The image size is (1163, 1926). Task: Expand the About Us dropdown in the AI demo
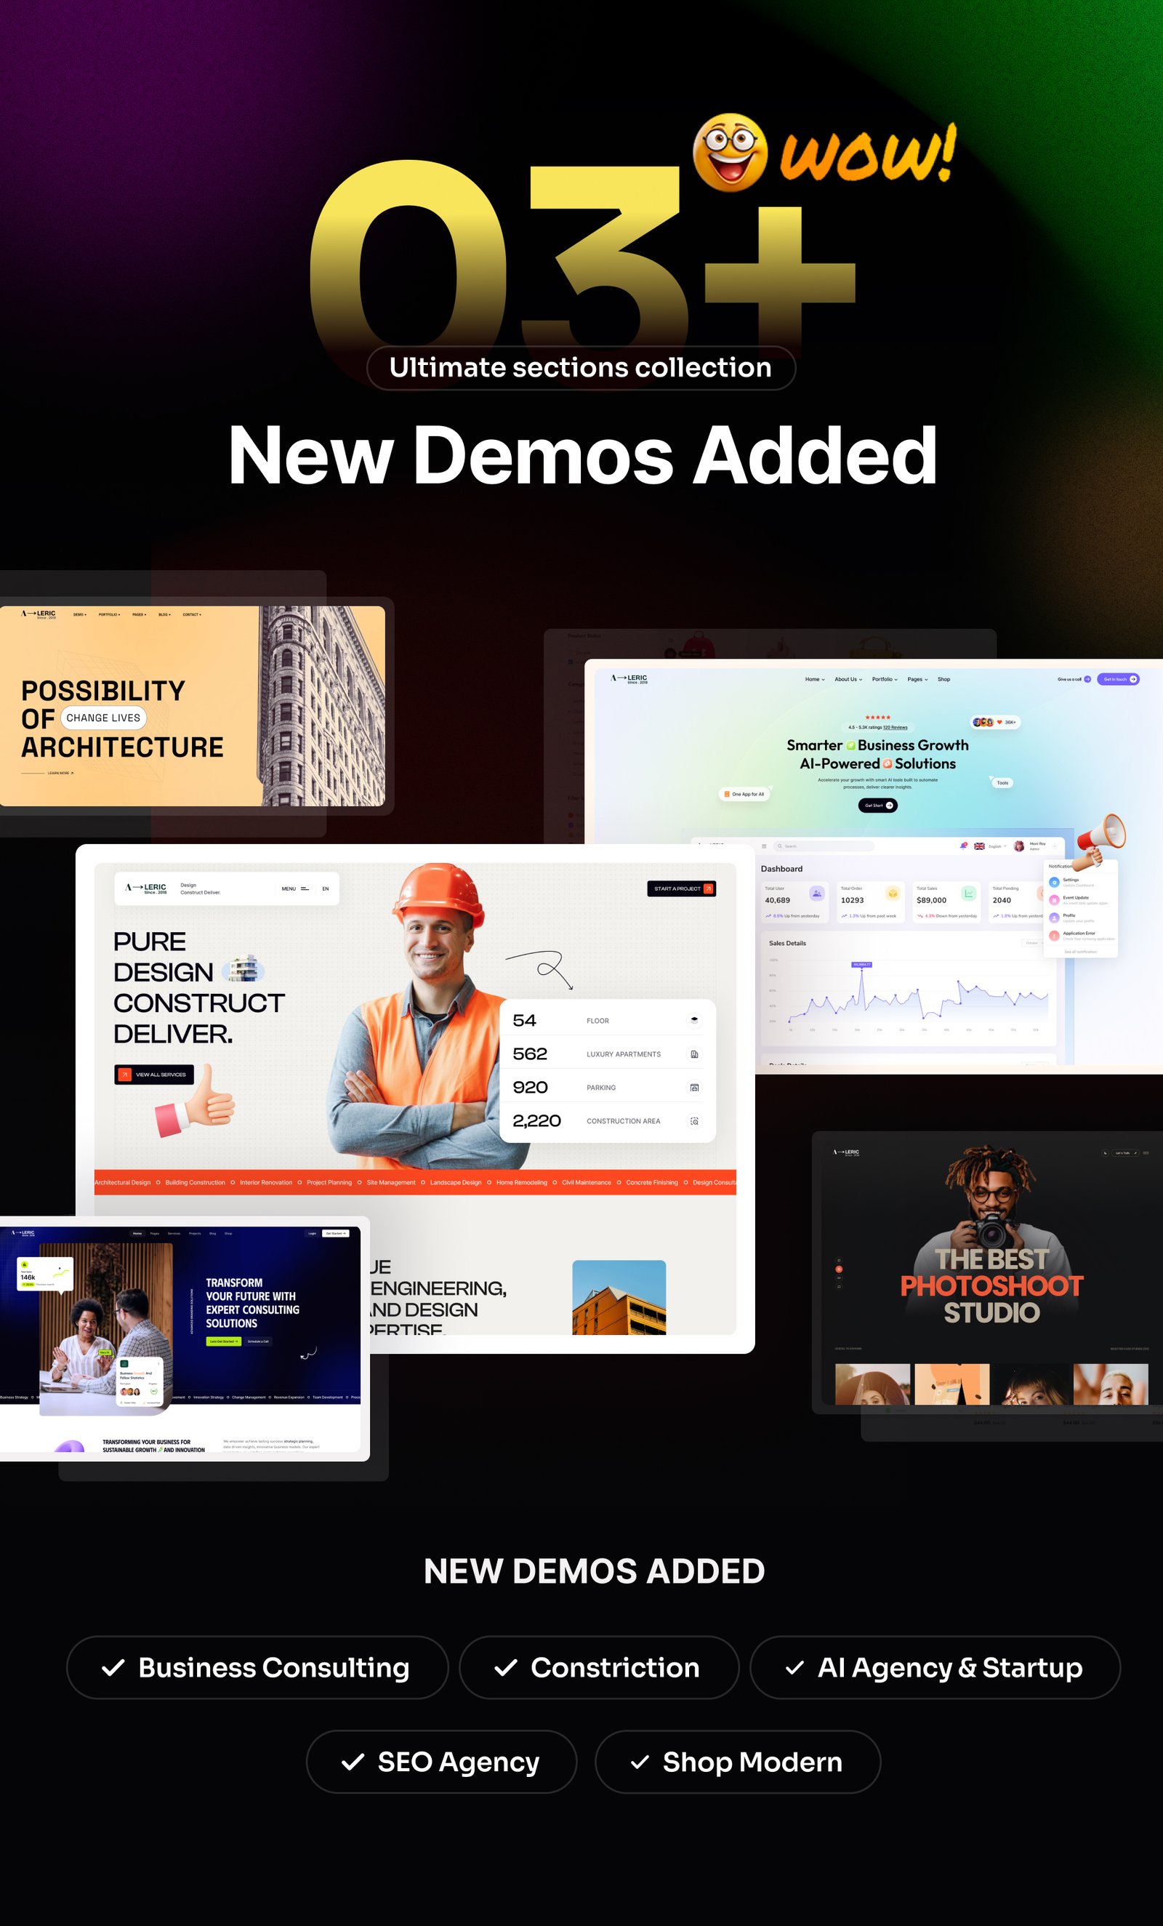click(848, 679)
